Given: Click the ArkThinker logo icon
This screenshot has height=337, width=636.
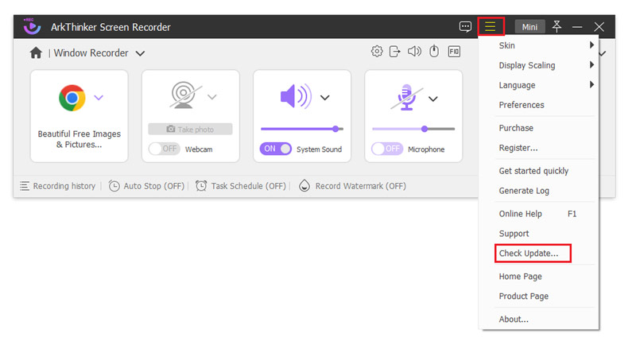Looking at the screenshot, I should [32, 26].
